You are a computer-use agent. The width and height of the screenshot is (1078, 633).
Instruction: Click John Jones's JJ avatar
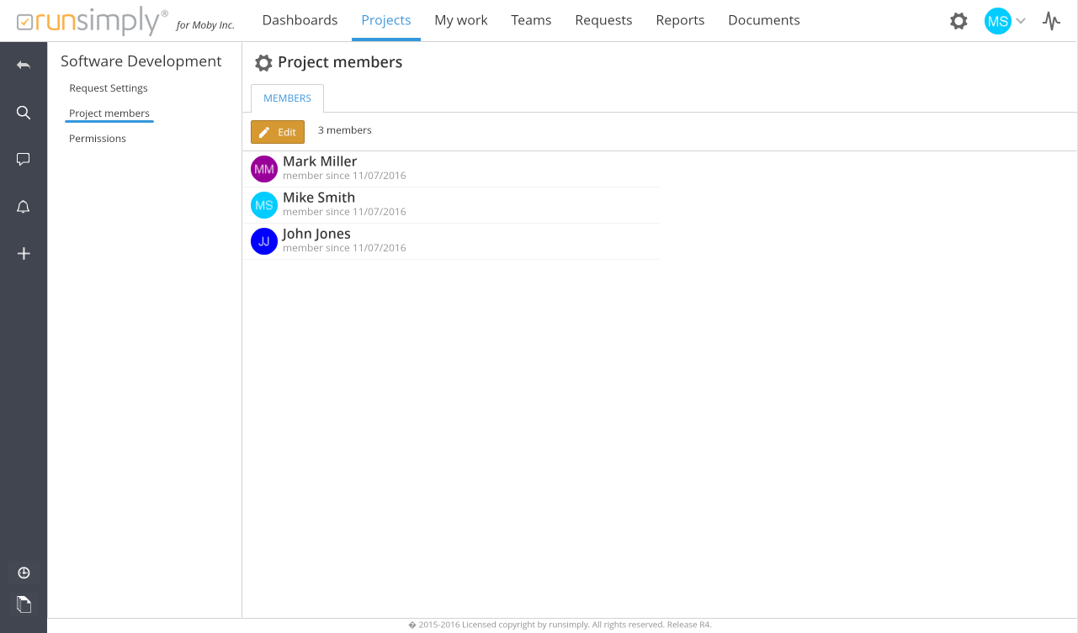click(x=264, y=241)
